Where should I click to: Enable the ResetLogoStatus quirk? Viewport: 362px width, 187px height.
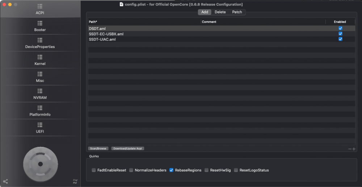point(236,170)
